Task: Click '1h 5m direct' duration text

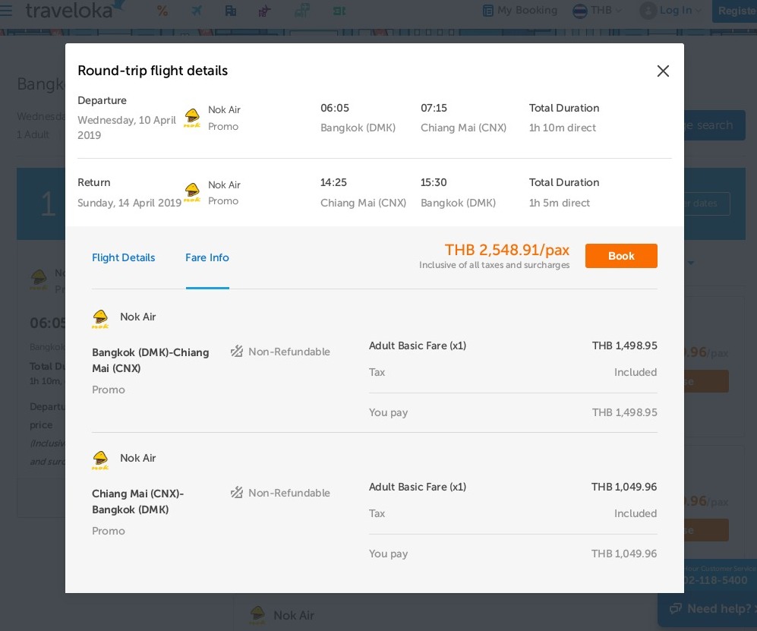Action: click(559, 203)
